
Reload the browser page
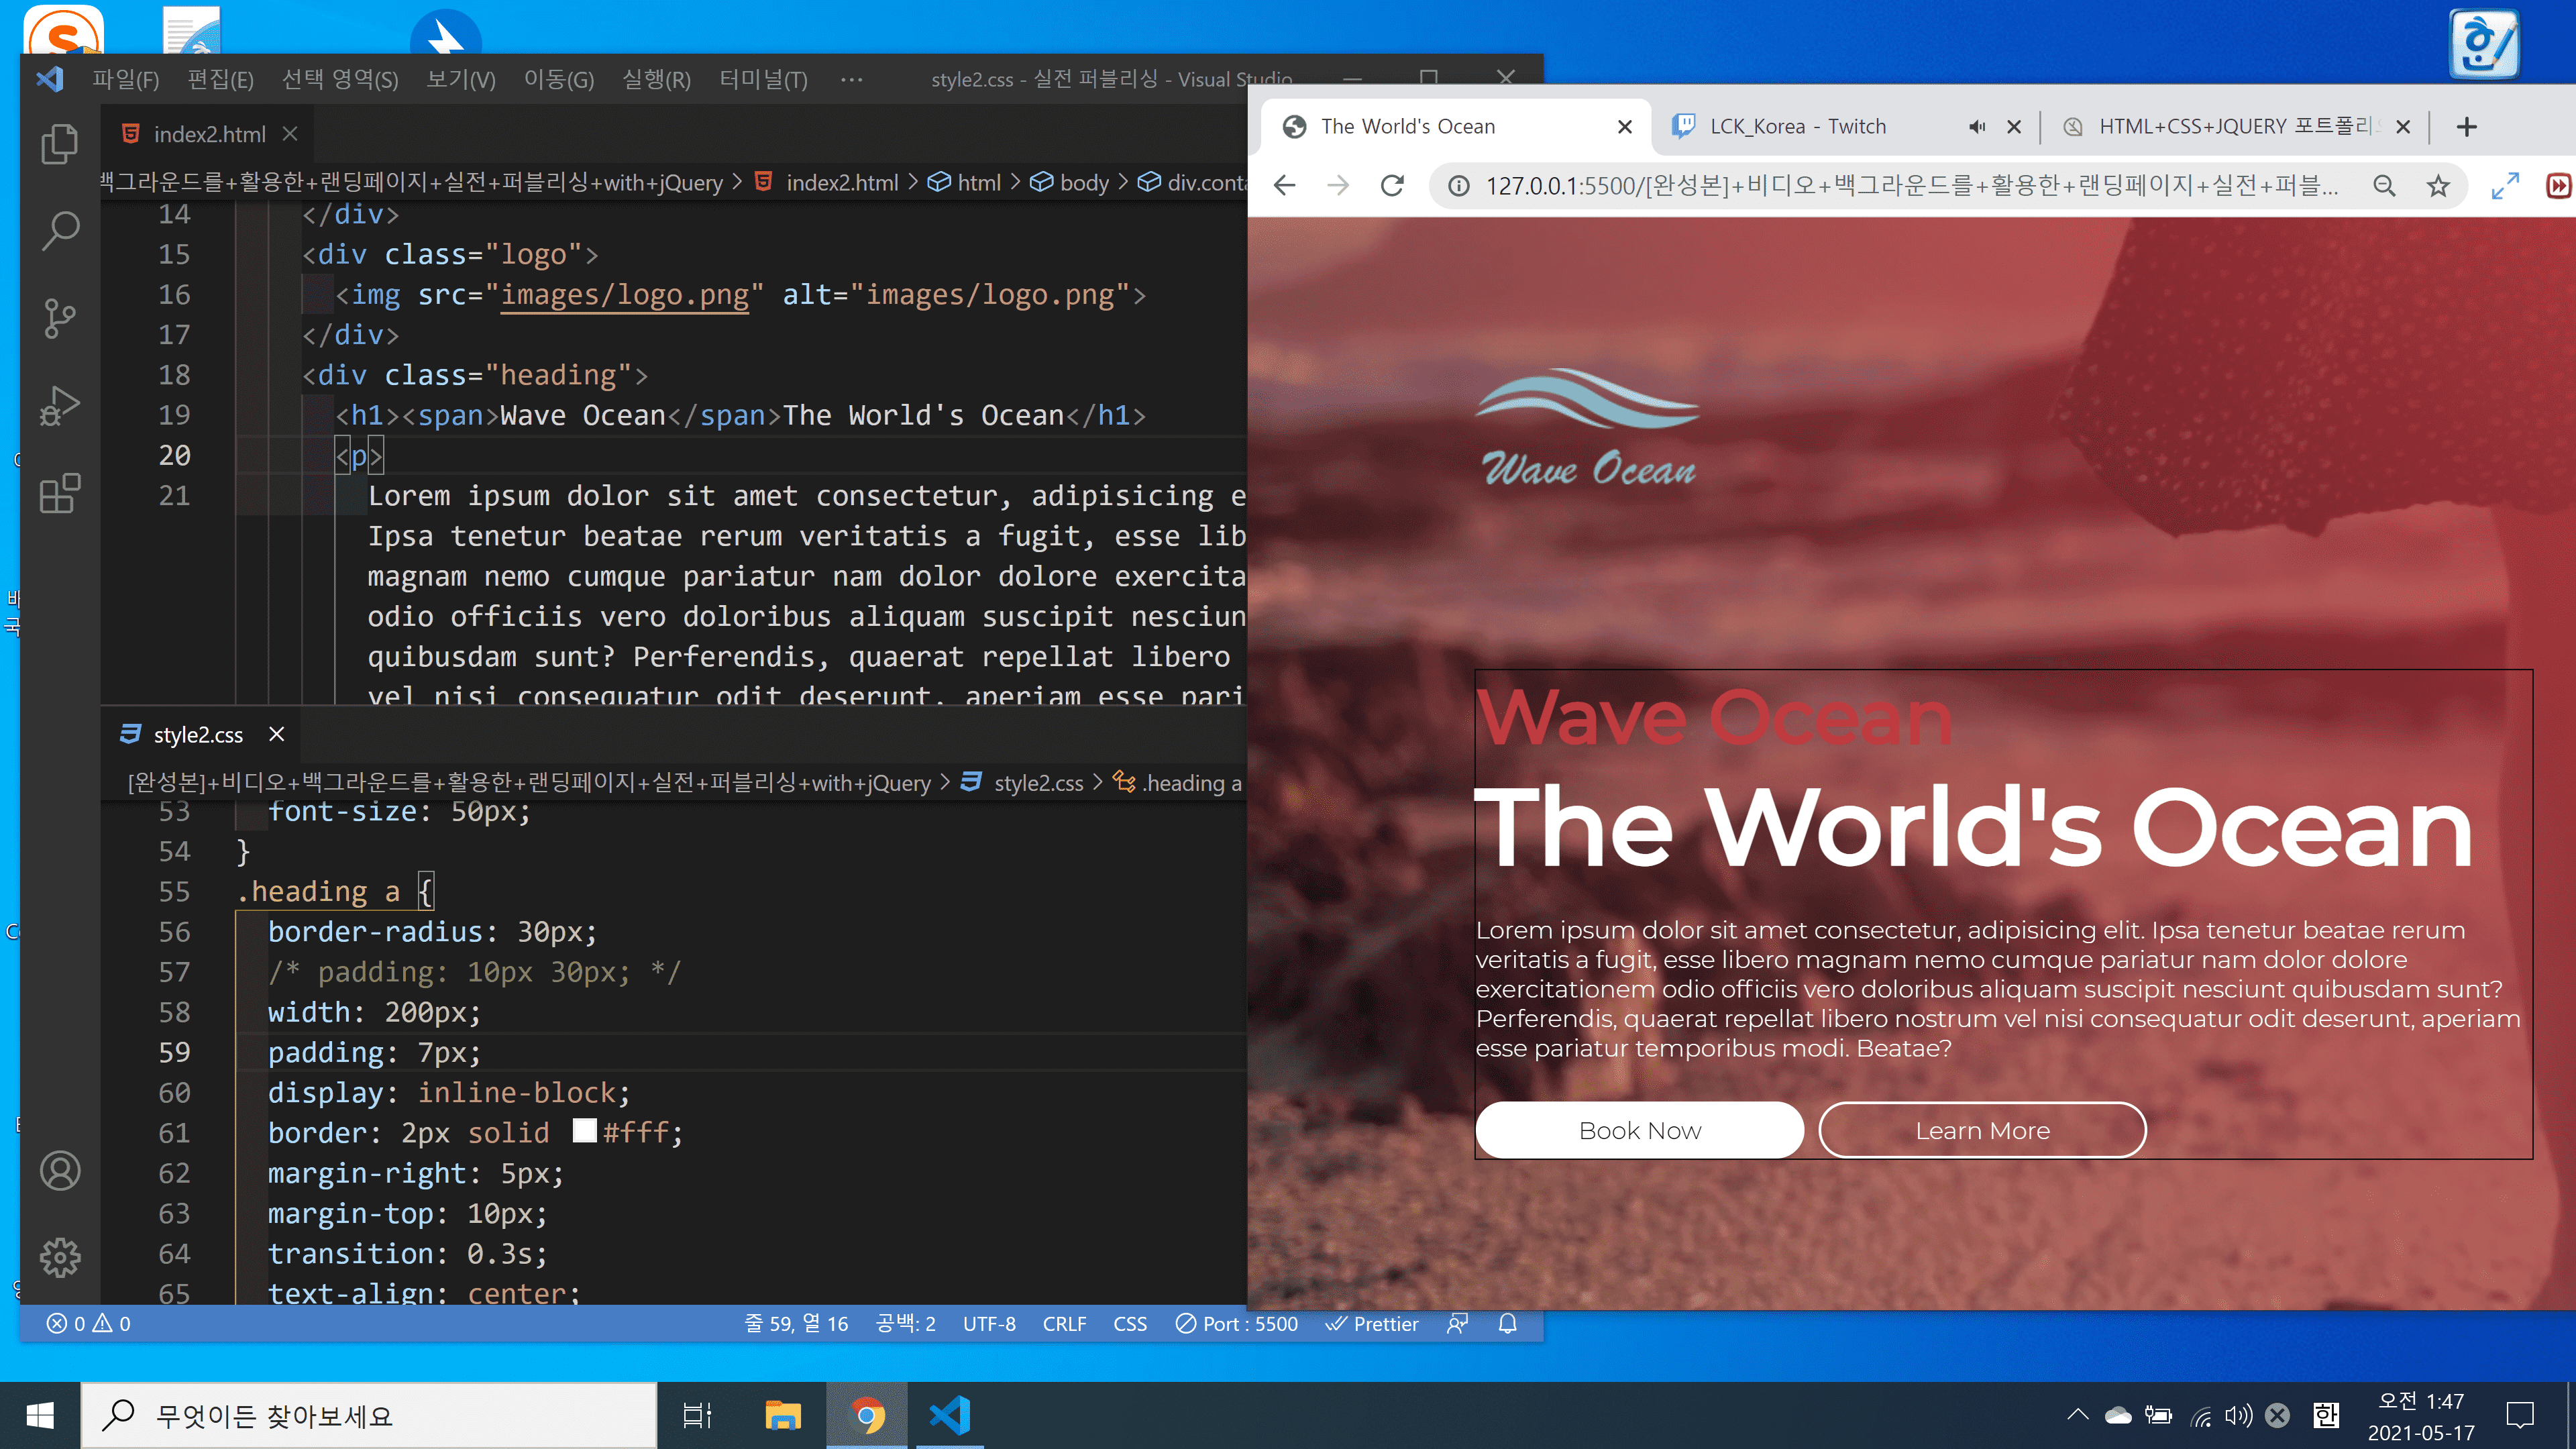click(x=1392, y=185)
